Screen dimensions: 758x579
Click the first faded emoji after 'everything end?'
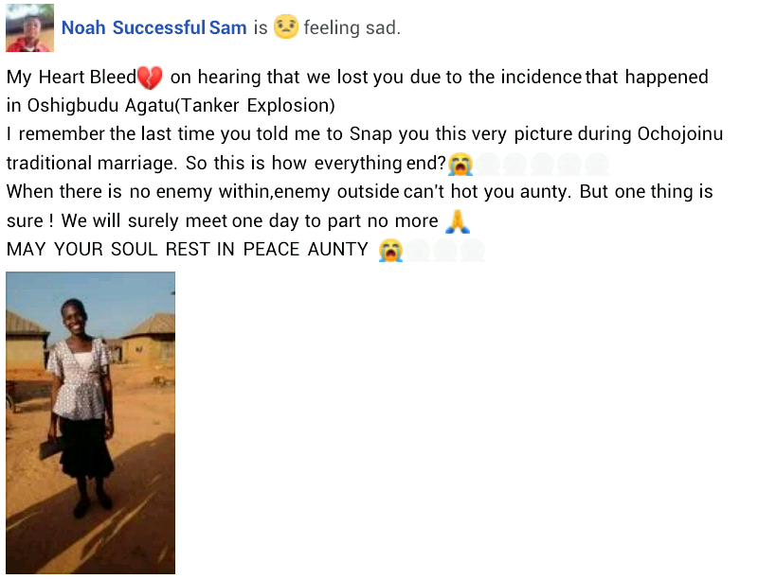(487, 164)
